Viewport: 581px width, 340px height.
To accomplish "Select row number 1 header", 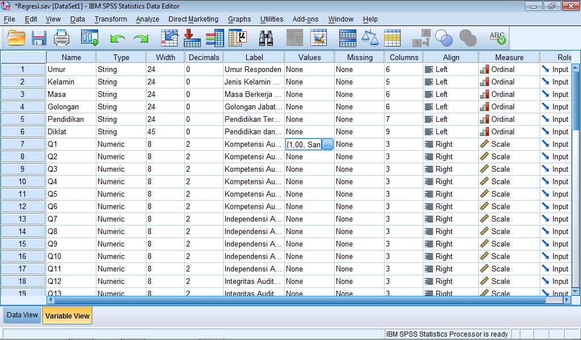I will pyautogui.click(x=23, y=70).
